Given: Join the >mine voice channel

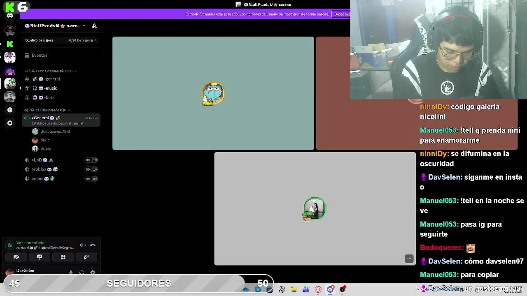Looking at the screenshot, I should (x=62, y=178).
